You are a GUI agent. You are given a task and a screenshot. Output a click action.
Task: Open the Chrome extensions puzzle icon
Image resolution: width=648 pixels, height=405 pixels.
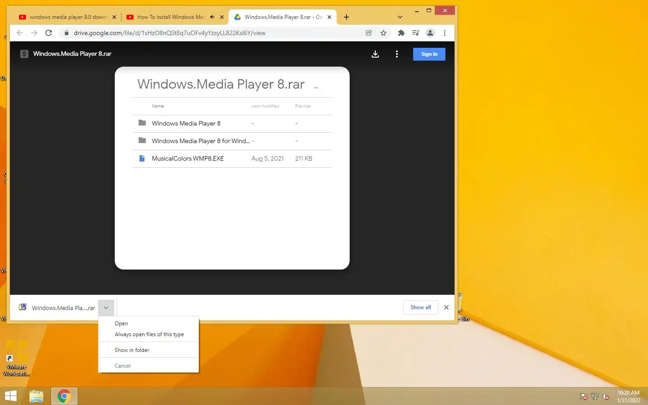coord(401,33)
